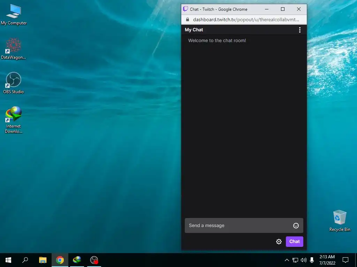Open the My Chat three-dot options menu
The height and width of the screenshot is (267, 357).
pyautogui.click(x=299, y=30)
